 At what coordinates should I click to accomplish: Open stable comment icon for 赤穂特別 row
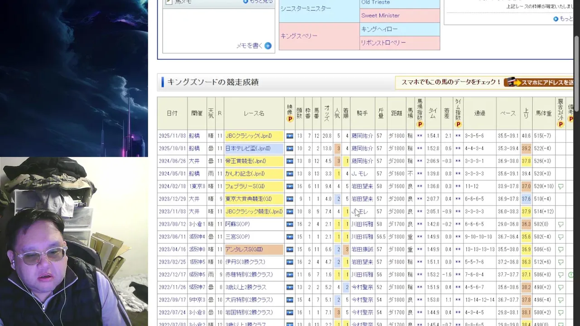(x=561, y=275)
